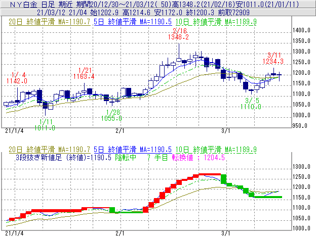316x239 pixels.
Task: Click the date 21/03/12 in the second header line
Action: click(51, 13)
